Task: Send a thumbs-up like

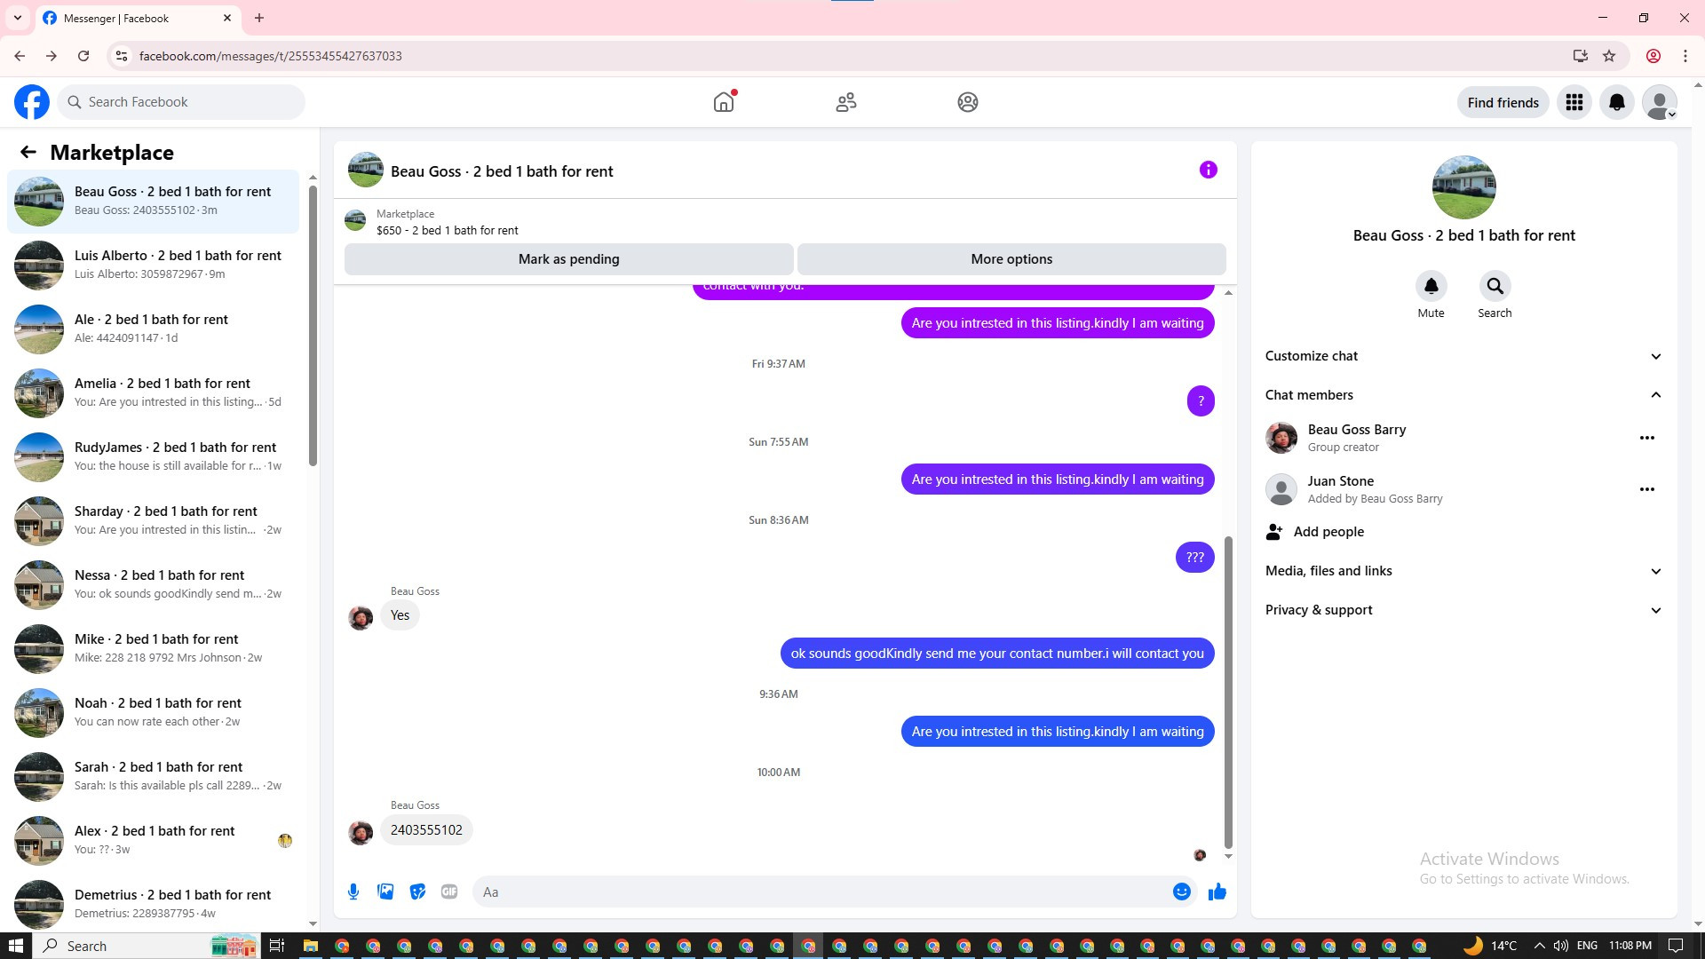Action: point(1217,892)
